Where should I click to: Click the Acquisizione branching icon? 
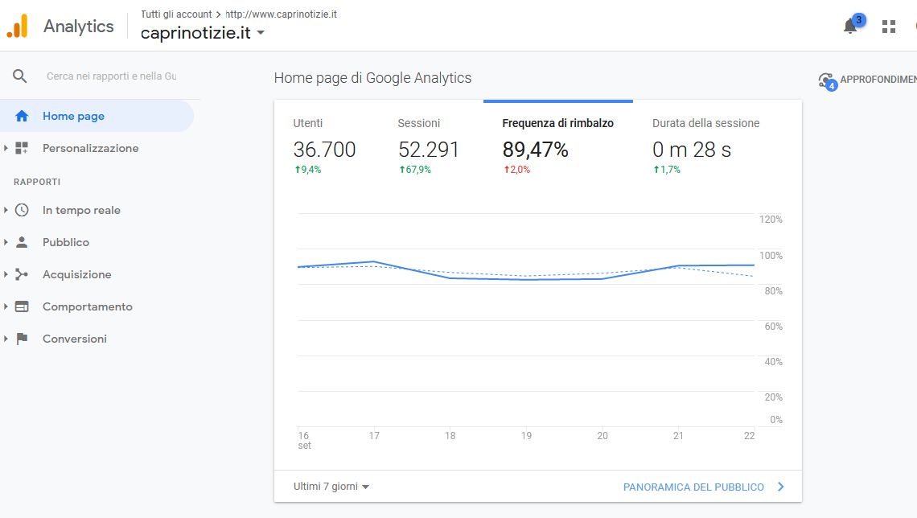point(22,274)
